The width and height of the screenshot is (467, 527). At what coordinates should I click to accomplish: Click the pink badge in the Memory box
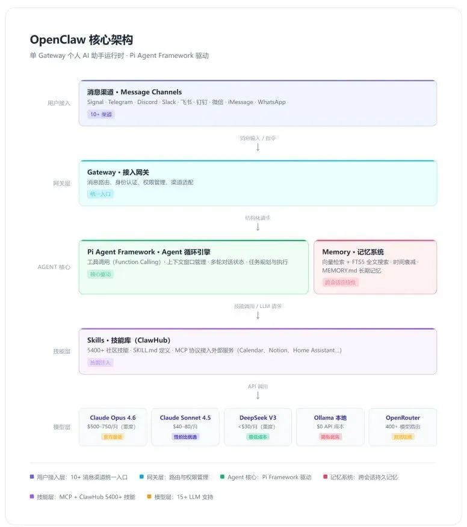(340, 282)
